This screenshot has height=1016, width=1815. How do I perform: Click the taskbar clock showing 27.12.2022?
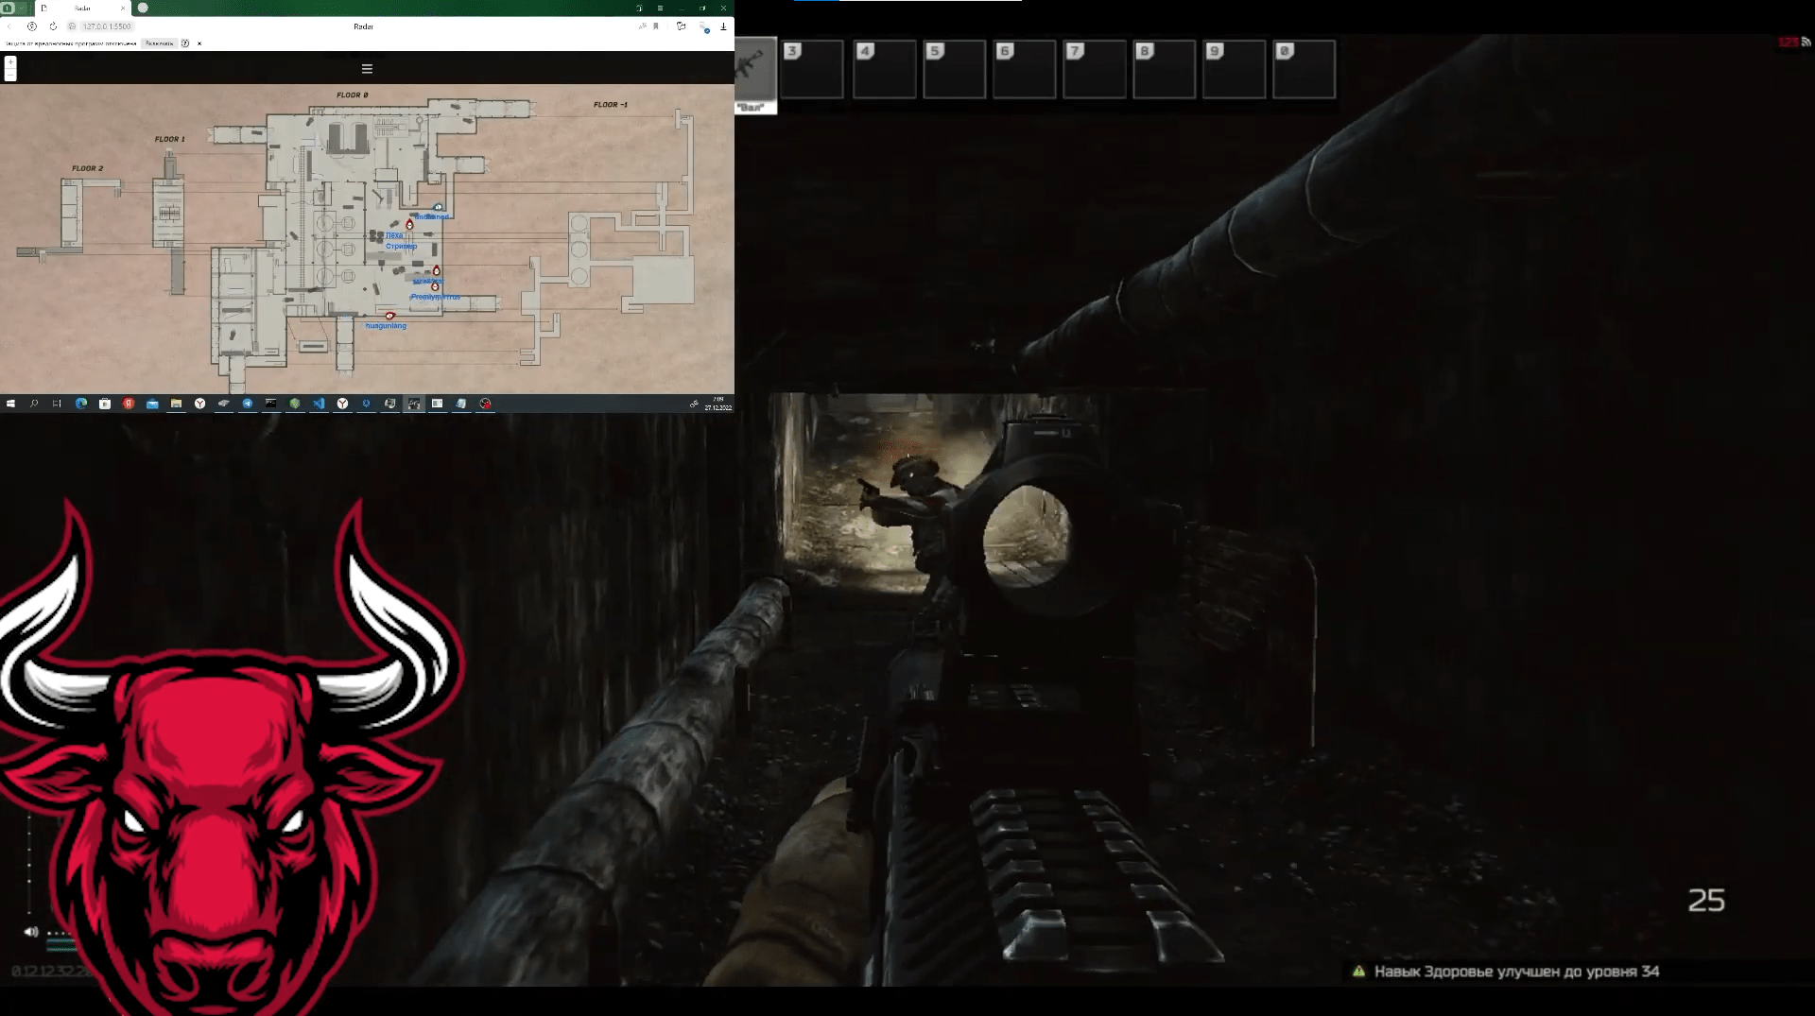[x=718, y=404]
